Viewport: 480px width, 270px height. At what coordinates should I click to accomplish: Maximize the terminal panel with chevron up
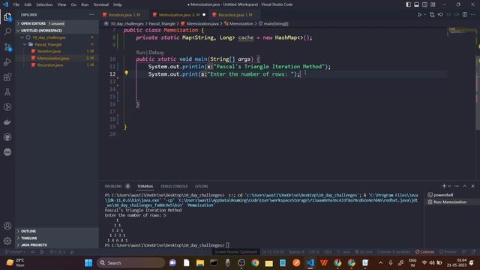coord(465,186)
